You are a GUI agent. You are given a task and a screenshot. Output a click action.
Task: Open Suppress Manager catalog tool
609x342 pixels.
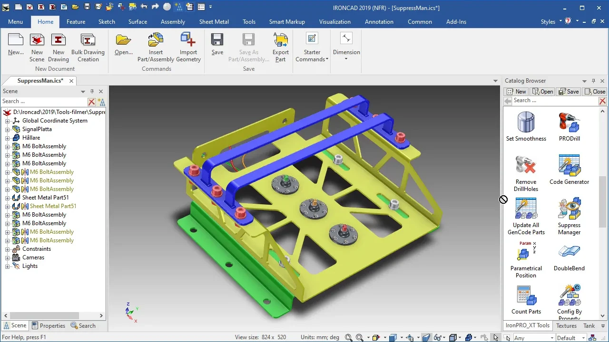569,217
